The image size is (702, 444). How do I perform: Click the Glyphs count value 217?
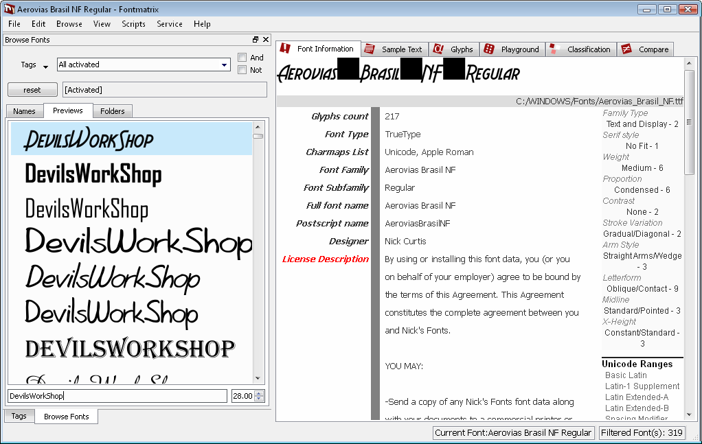tap(392, 117)
